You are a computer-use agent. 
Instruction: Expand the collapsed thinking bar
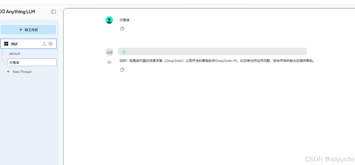click(212, 51)
